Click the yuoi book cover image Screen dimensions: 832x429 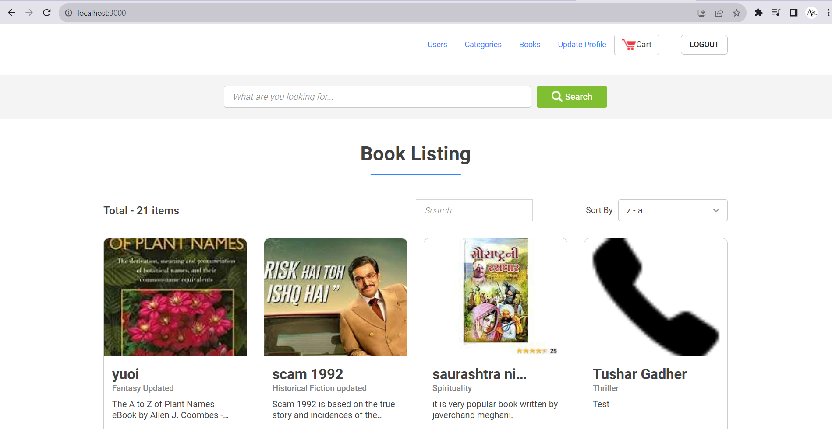(175, 297)
